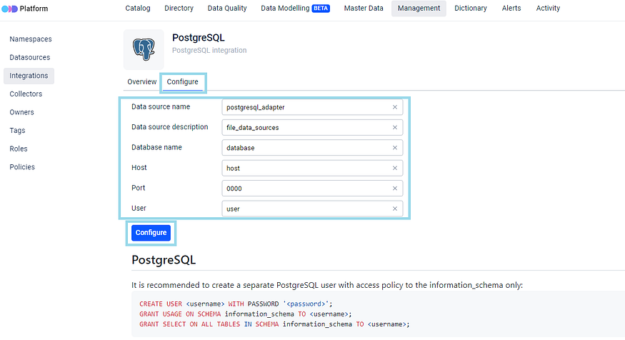Click the Platform logo icon
625x340 pixels.
click(9, 9)
